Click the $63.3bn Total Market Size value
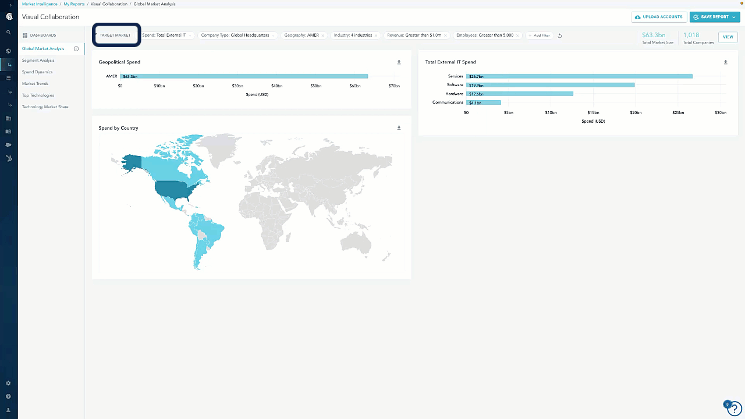This screenshot has height=419, width=745. click(x=654, y=35)
